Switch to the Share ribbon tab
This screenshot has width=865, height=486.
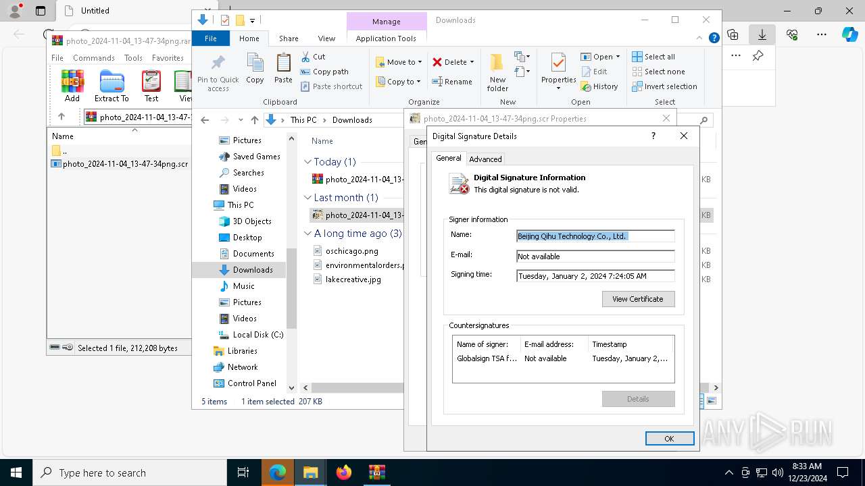pyautogui.click(x=289, y=38)
